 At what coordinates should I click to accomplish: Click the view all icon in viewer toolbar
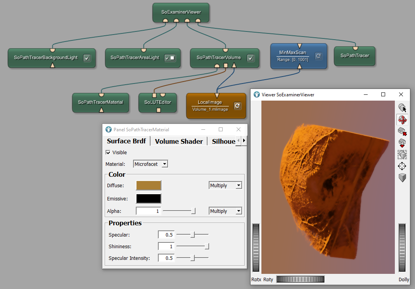coord(402,155)
